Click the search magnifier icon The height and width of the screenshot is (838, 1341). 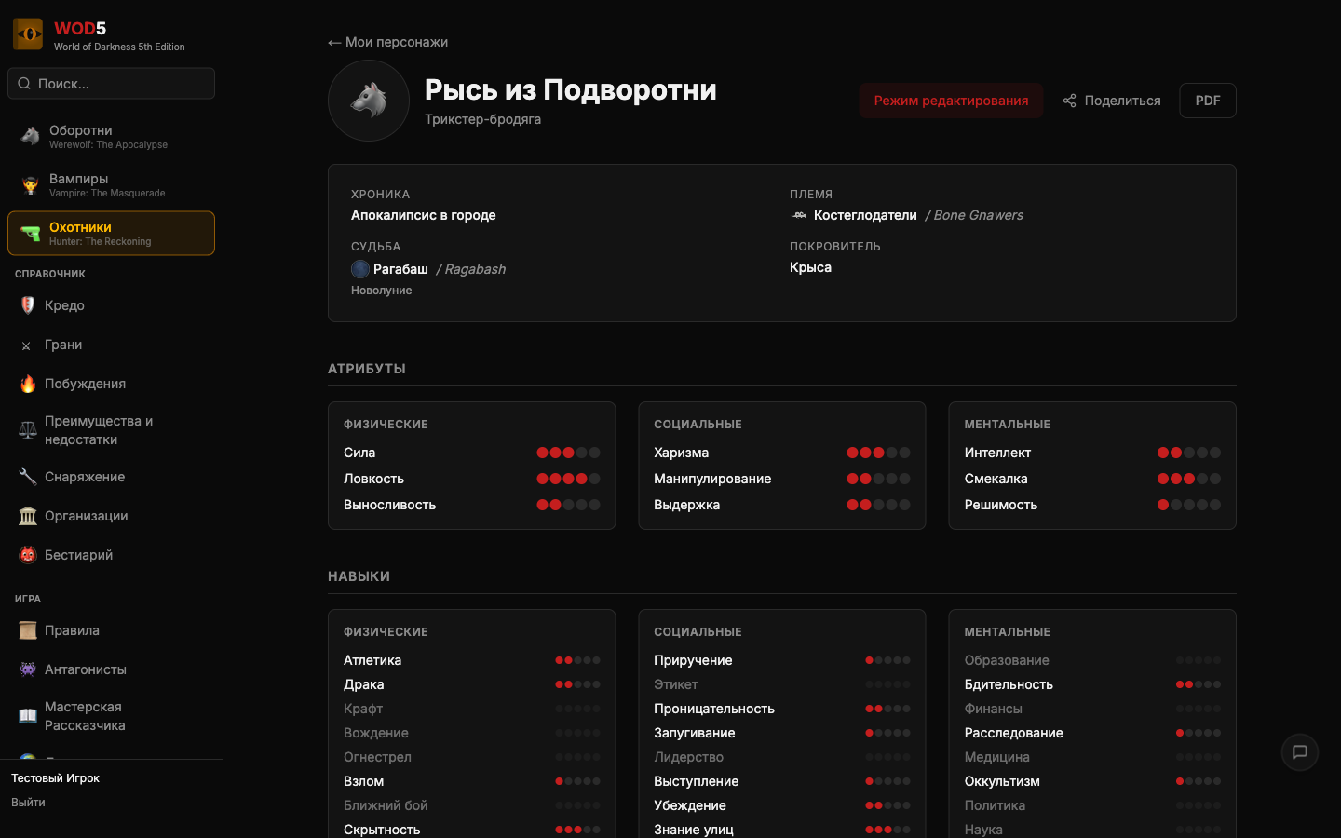coord(24,84)
